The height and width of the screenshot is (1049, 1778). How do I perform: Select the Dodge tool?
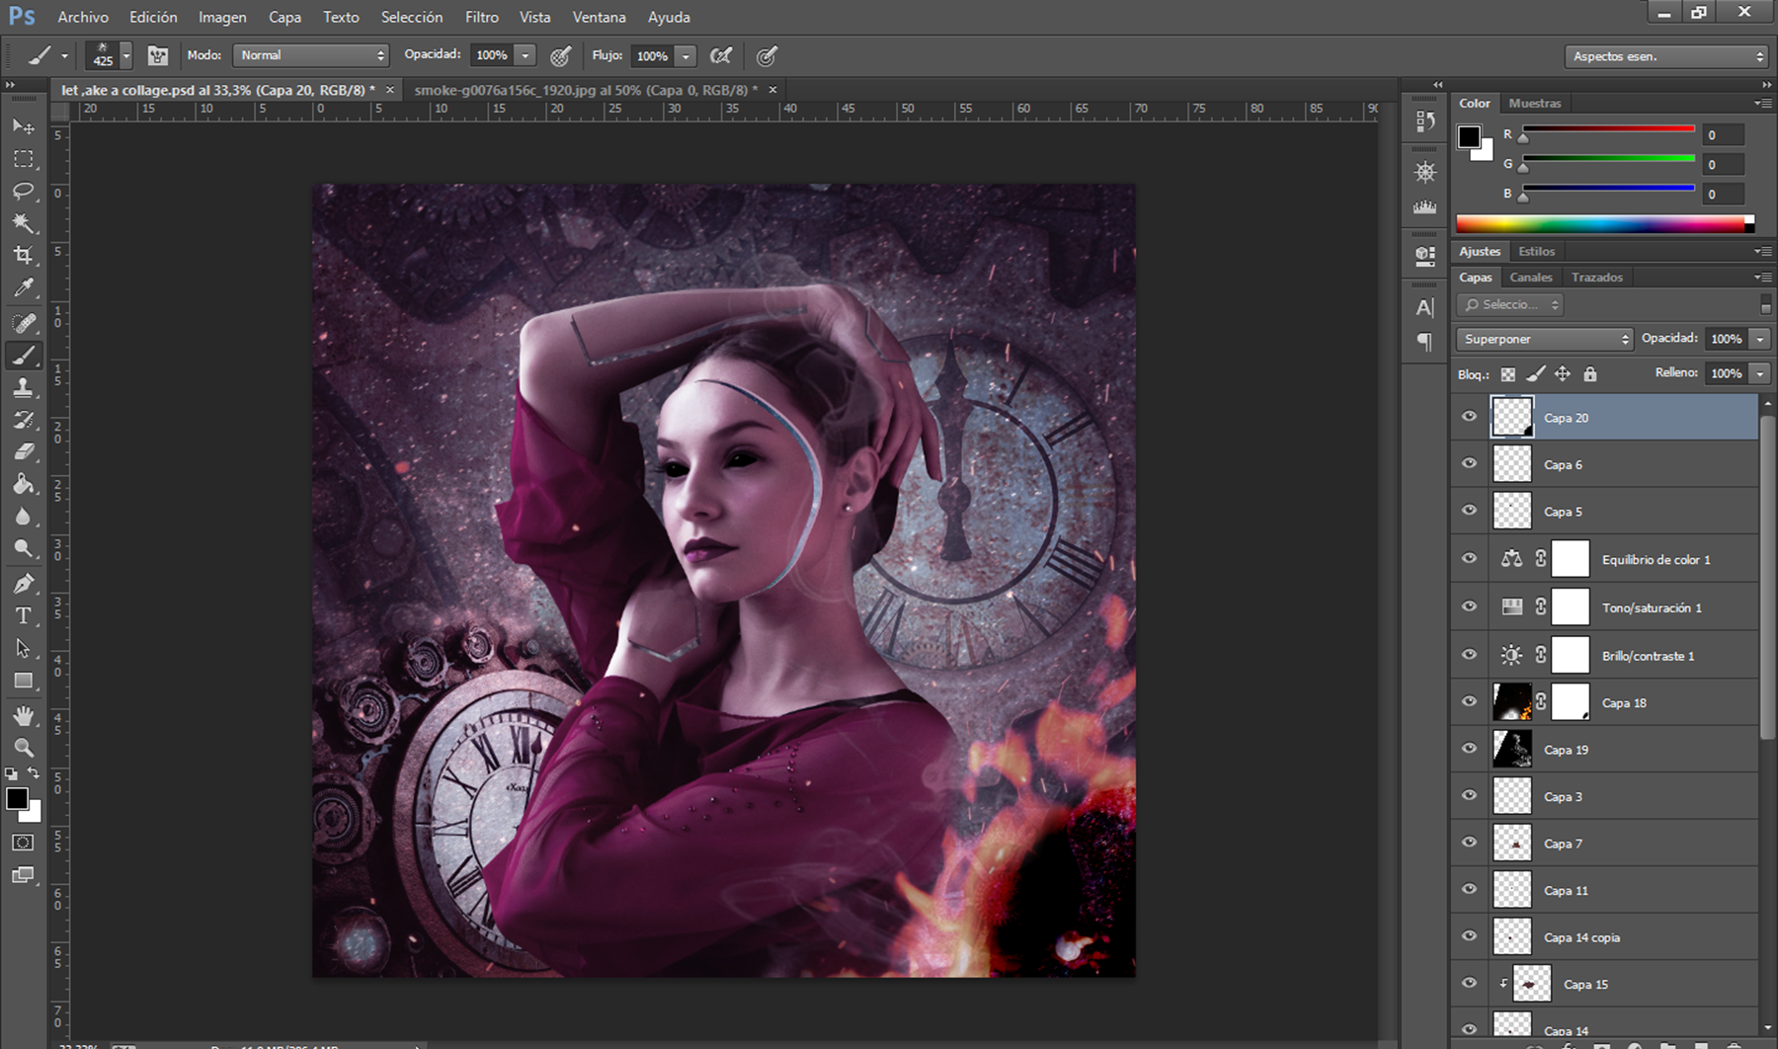coord(24,549)
